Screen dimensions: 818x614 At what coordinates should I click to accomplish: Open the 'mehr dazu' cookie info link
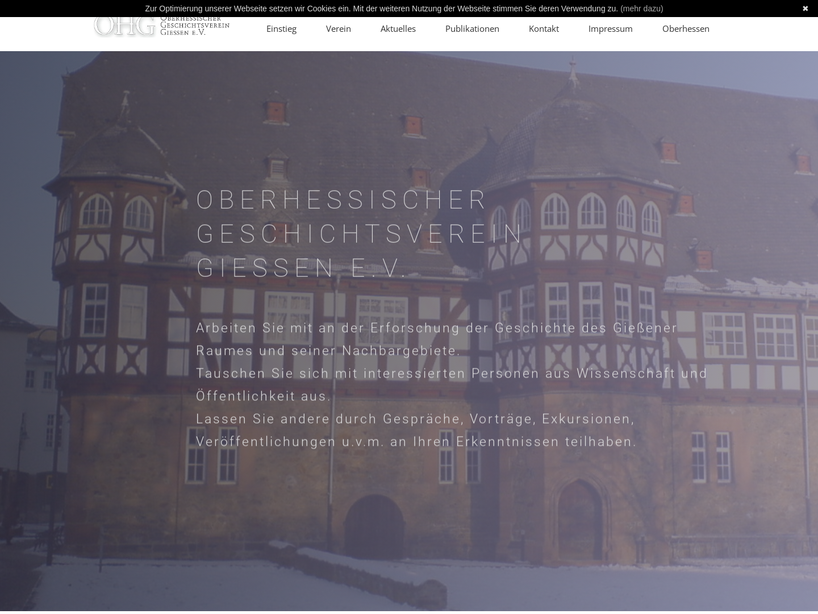[641, 9]
